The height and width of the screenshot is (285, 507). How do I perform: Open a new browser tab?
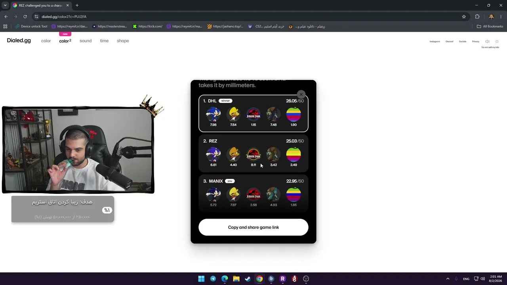coord(77,6)
